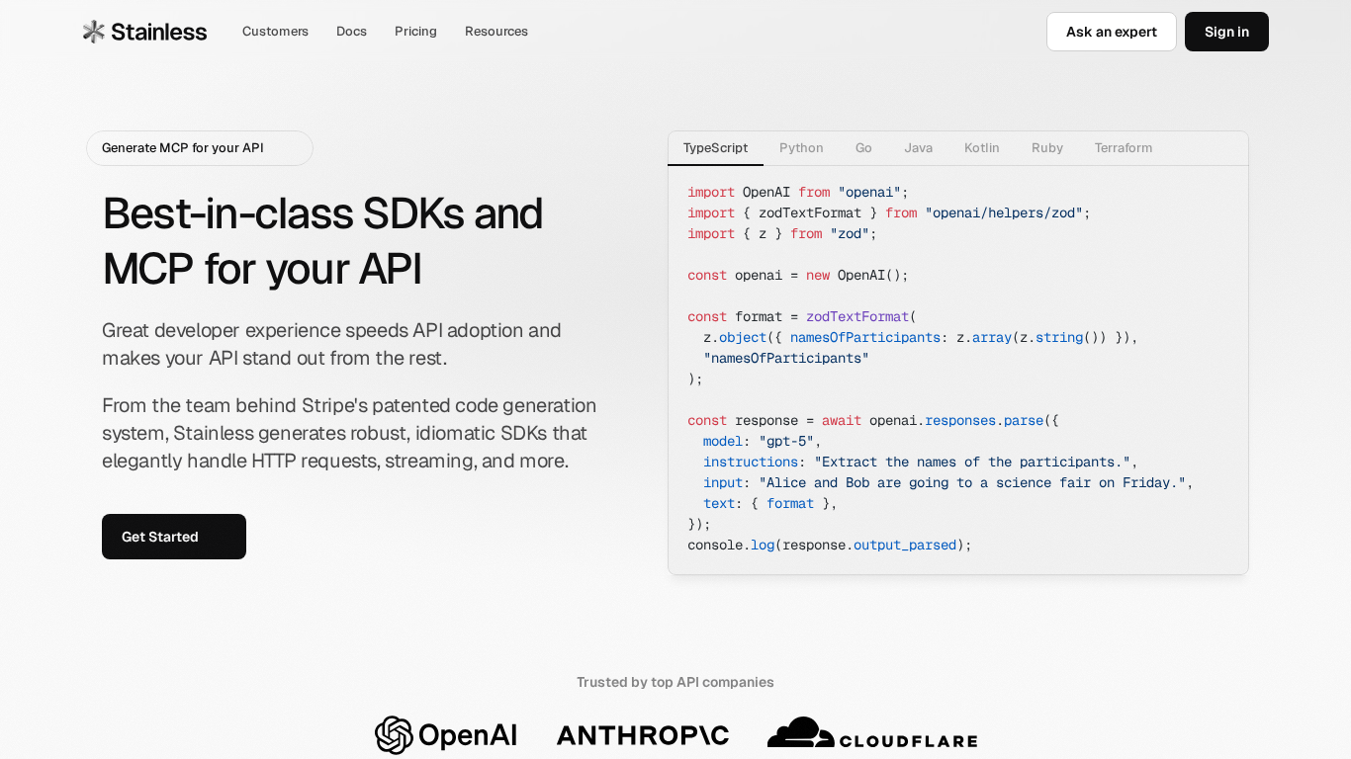Open the Customers nav menu
1351x759 pixels.
[275, 31]
